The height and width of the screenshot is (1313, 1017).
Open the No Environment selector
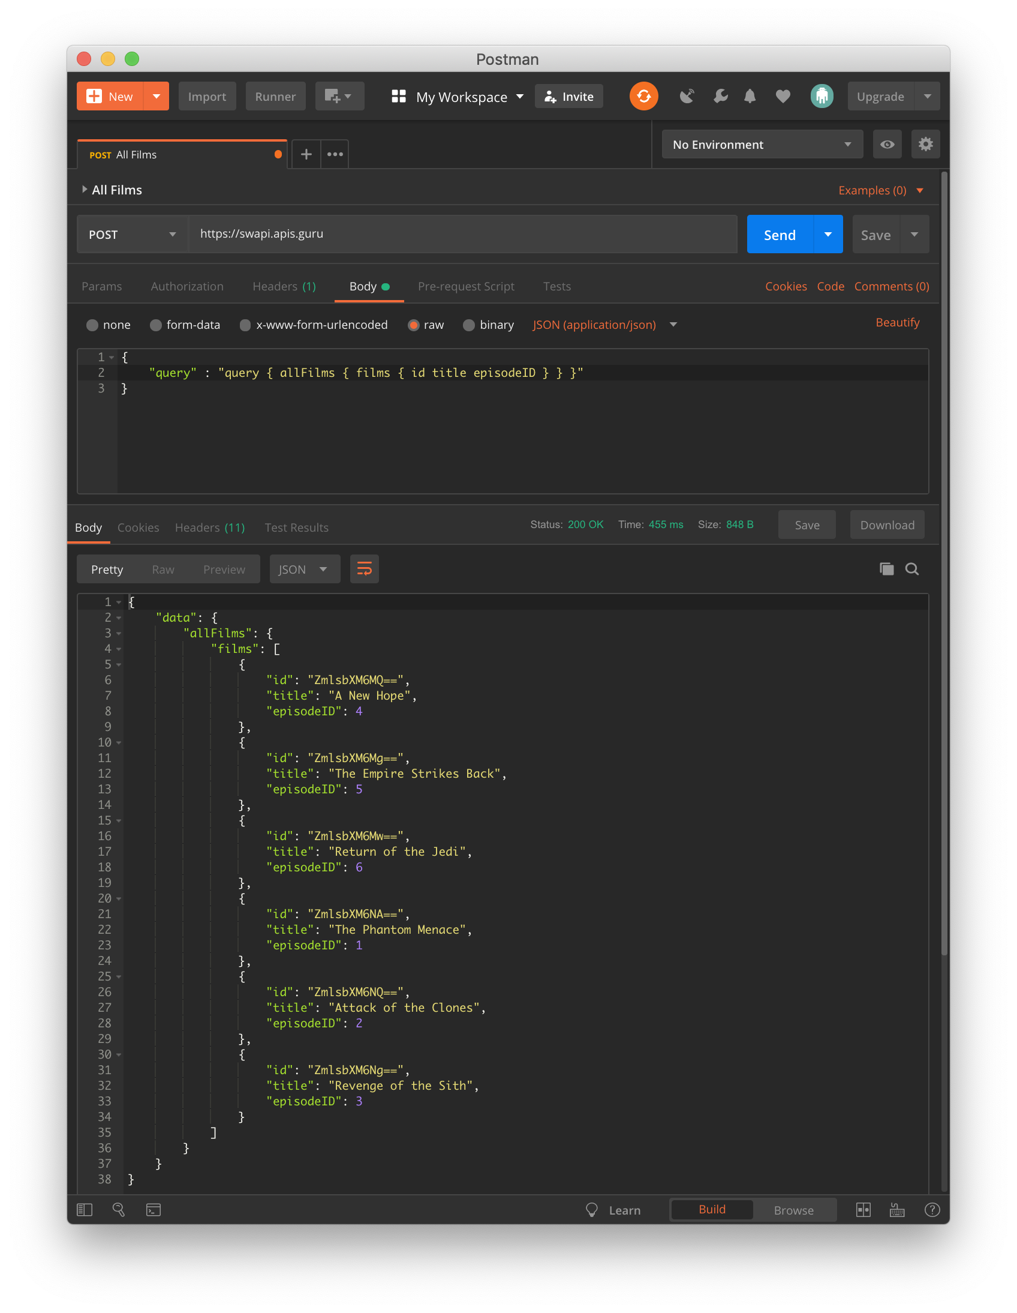tap(762, 144)
